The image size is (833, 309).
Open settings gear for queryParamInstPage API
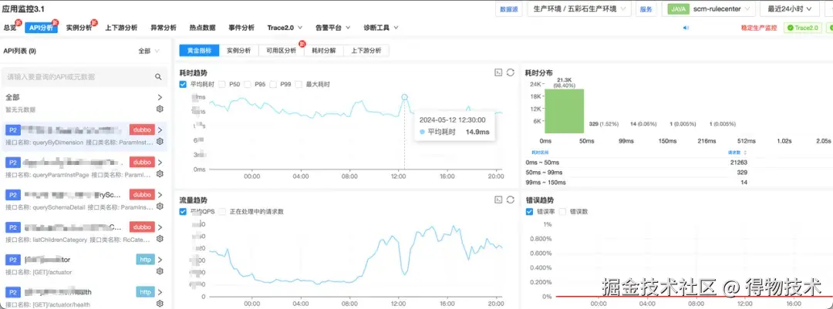pos(160,174)
